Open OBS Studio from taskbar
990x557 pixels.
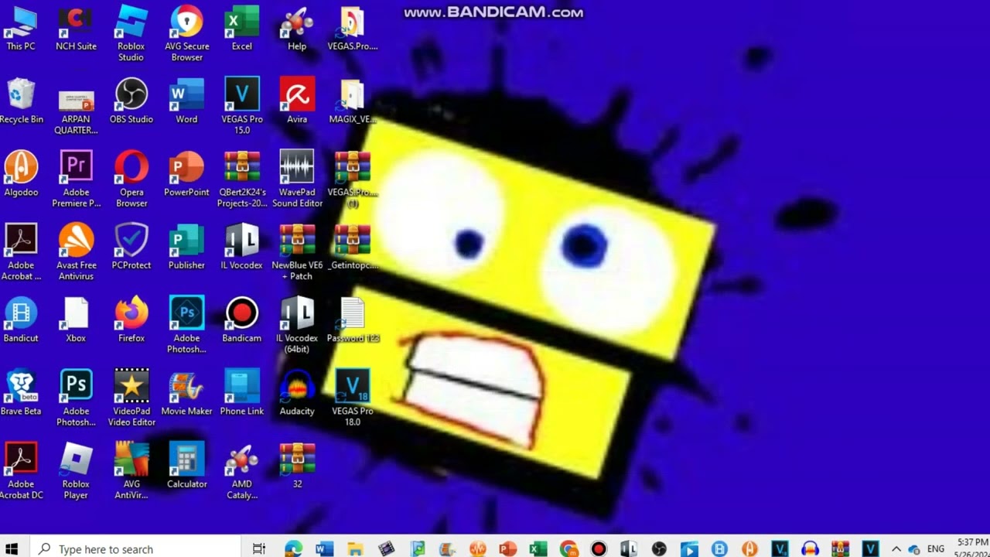click(x=659, y=548)
